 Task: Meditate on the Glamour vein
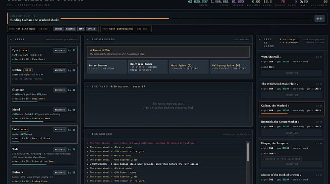(60, 90)
